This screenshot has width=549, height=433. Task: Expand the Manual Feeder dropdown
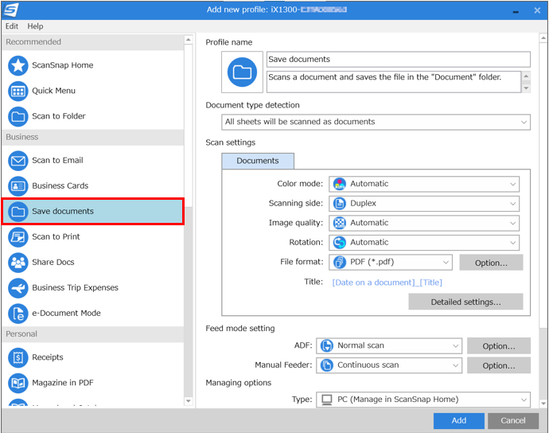389,365
